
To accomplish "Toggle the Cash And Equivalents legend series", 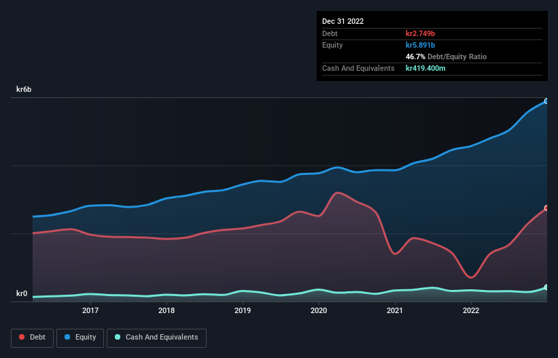I will 156,338.
